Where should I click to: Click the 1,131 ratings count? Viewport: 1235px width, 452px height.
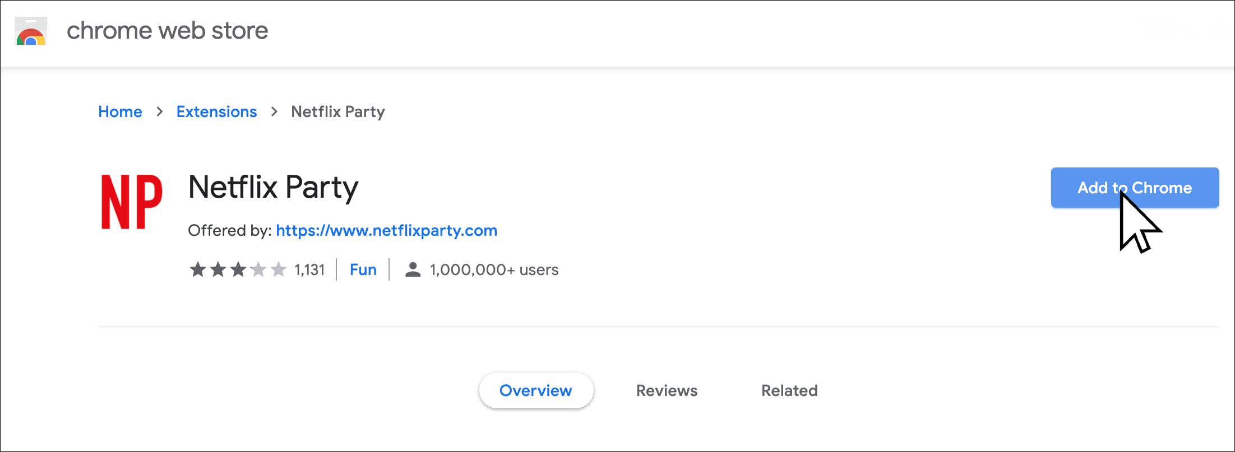[309, 269]
